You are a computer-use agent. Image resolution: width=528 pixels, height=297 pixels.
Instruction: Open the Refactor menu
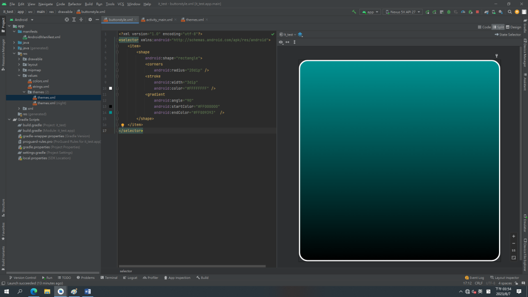pyautogui.click(x=74, y=4)
